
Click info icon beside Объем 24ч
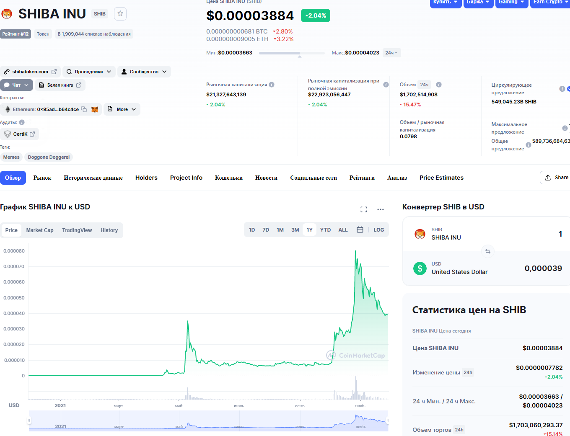439,85
